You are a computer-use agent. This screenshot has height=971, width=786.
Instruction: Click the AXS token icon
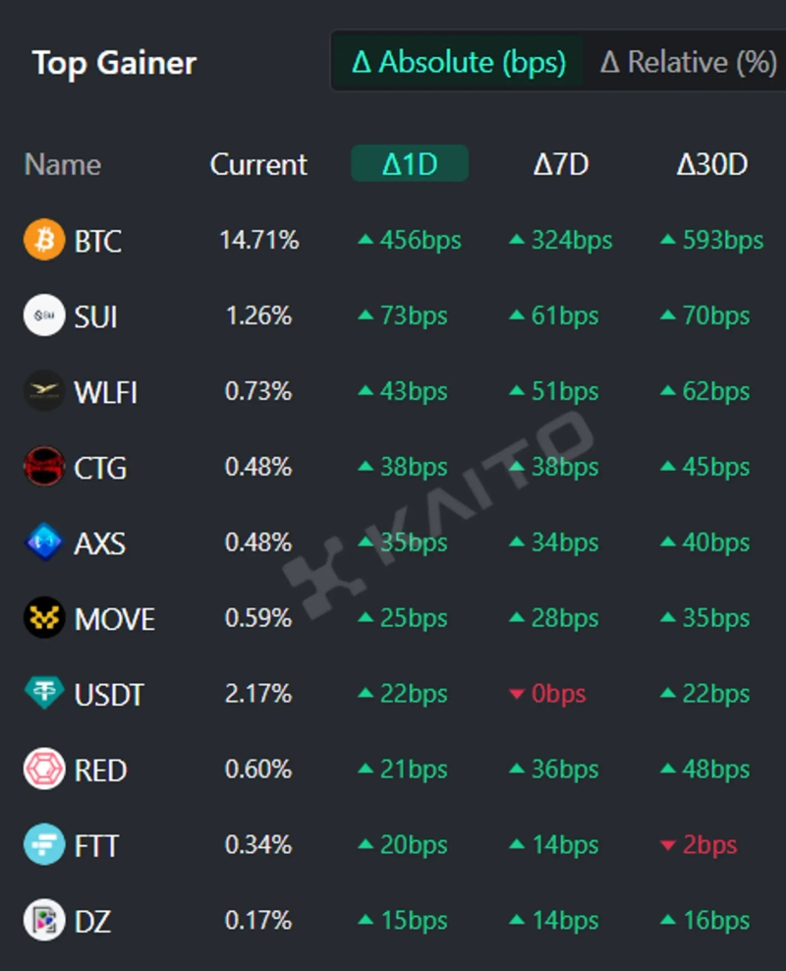(x=44, y=543)
